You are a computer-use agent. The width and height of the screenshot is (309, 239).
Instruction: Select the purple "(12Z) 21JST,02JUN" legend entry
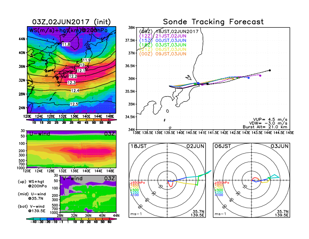click(x=163, y=36)
